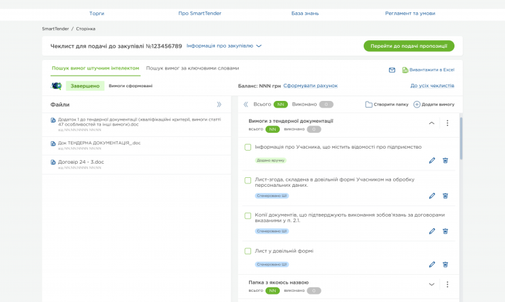This screenshot has width=505, height=302.
Task: Expand the Папка з якоюсь назвою folder
Action: click(431, 284)
